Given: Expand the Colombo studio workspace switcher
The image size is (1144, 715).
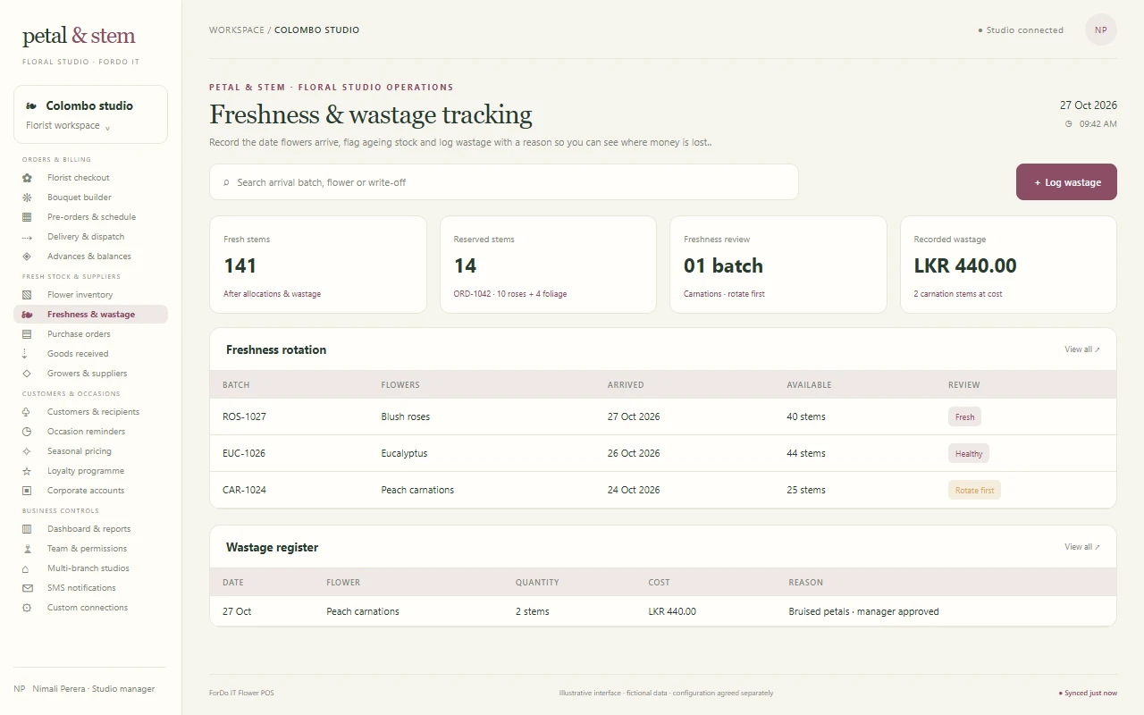Looking at the screenshot, I should pos(90,114).
